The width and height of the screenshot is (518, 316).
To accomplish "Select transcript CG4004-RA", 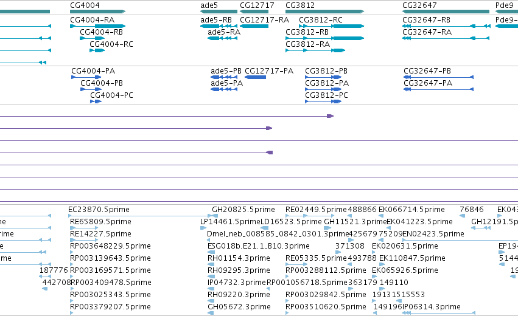I will [x=92, y=20].
